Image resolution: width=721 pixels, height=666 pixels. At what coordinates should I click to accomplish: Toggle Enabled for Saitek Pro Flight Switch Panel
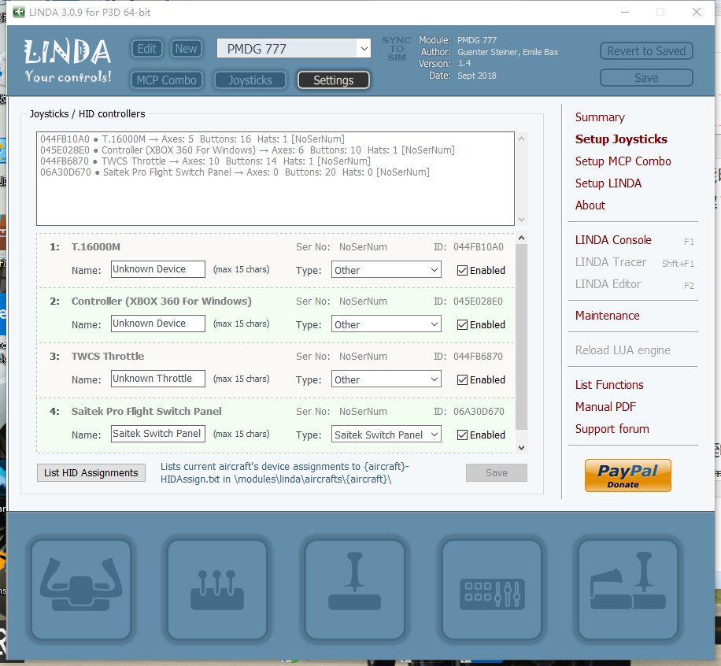click(463, 435)
